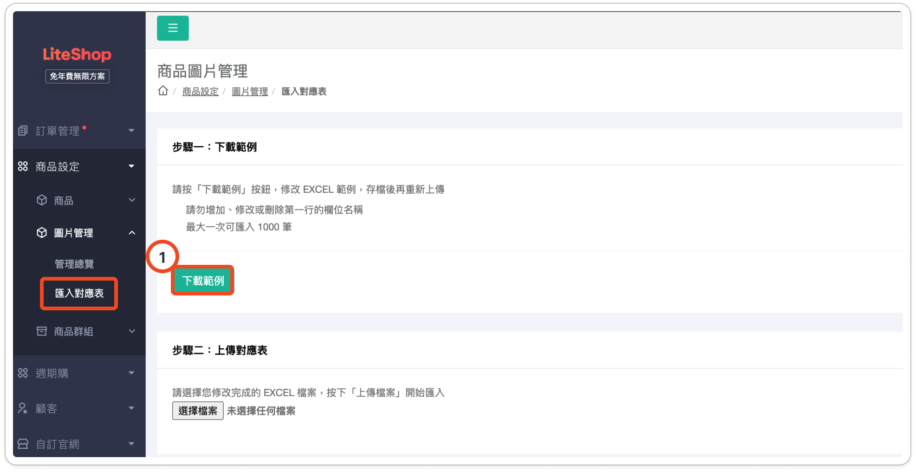The image size is (916, 472).
Task: Click the 週期購 sidebar icon
Action: tap(23, 373)
